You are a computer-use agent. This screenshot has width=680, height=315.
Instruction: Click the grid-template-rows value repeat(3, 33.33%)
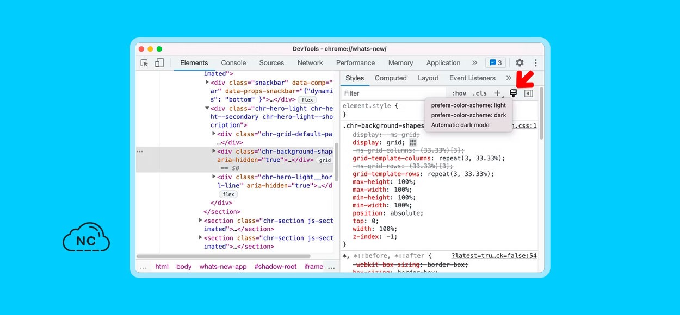[x=459, y=174]
